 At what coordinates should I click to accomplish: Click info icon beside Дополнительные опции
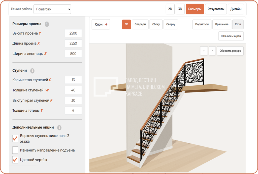click(x=59, y=128)
